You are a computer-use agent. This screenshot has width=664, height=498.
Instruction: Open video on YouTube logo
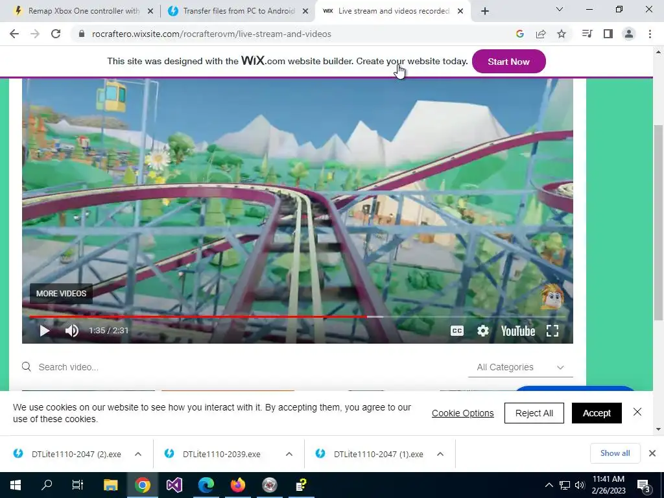coord(518,331)
